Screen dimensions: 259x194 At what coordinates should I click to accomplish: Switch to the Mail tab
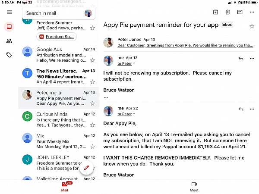click(x=65, y=187)
